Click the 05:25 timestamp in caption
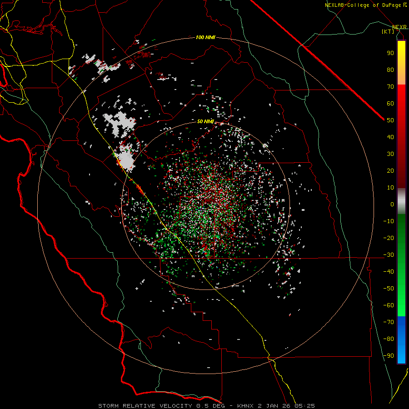409x409 pixels. point(304,406)
